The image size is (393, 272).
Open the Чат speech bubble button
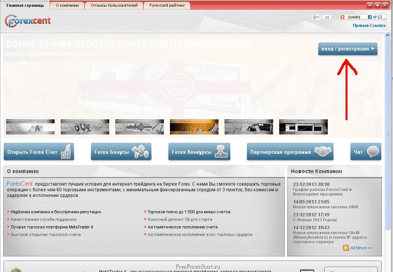tap(365, 152)
